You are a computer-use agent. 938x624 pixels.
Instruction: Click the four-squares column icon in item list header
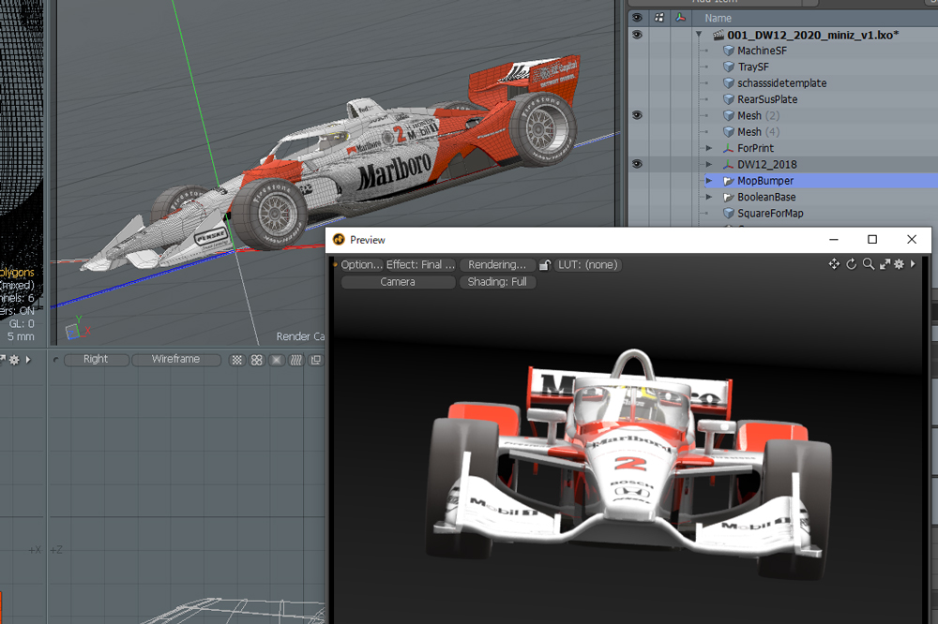pos(658,18)
